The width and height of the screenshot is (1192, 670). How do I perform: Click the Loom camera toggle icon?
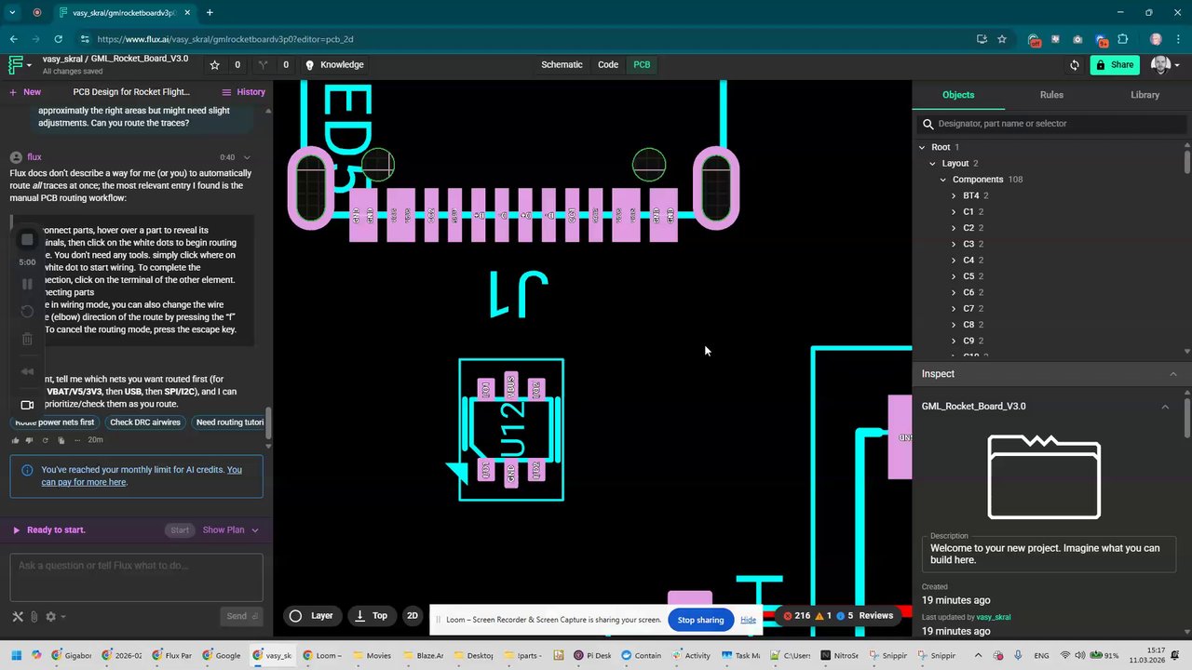[x=27, y=405]
